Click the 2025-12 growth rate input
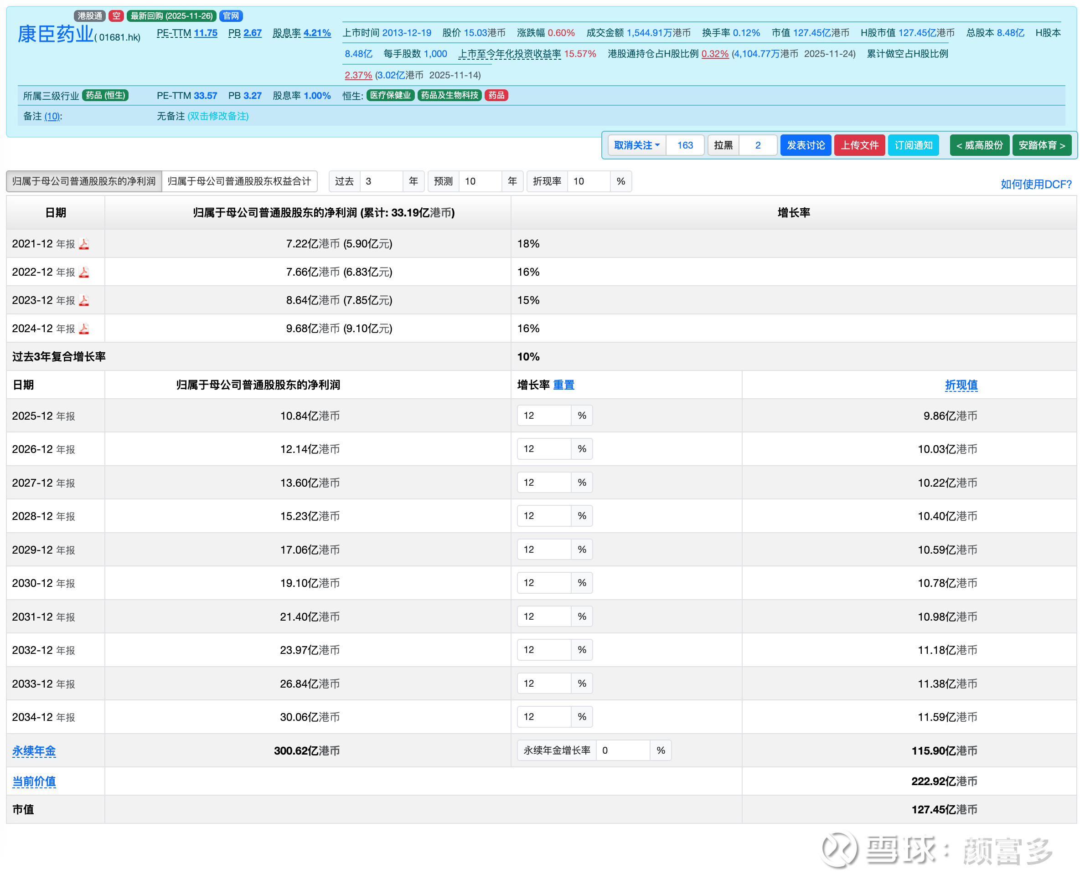The image size is (1085, 884). [x=543, y=416]
